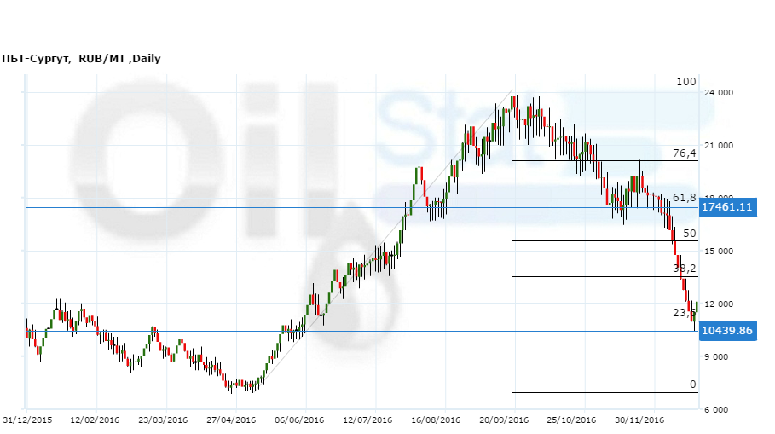This screenshot has height=434, width=775.
Task: Select the Fibonacci 0 level label
Action: (693, 385)
